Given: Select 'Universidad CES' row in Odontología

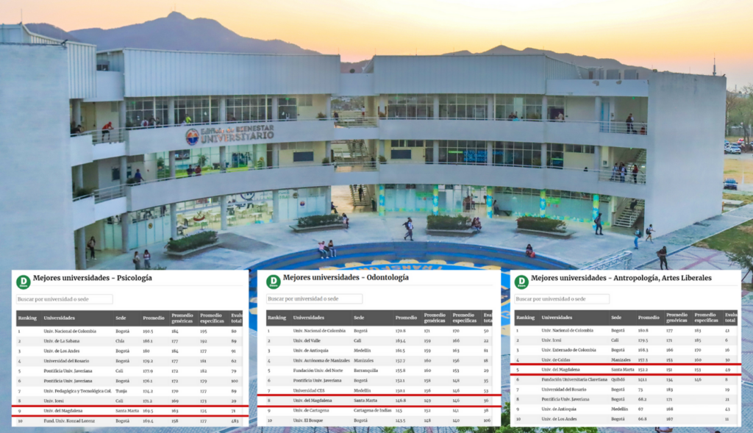Looking at the screenshot, I should (379, 391).
